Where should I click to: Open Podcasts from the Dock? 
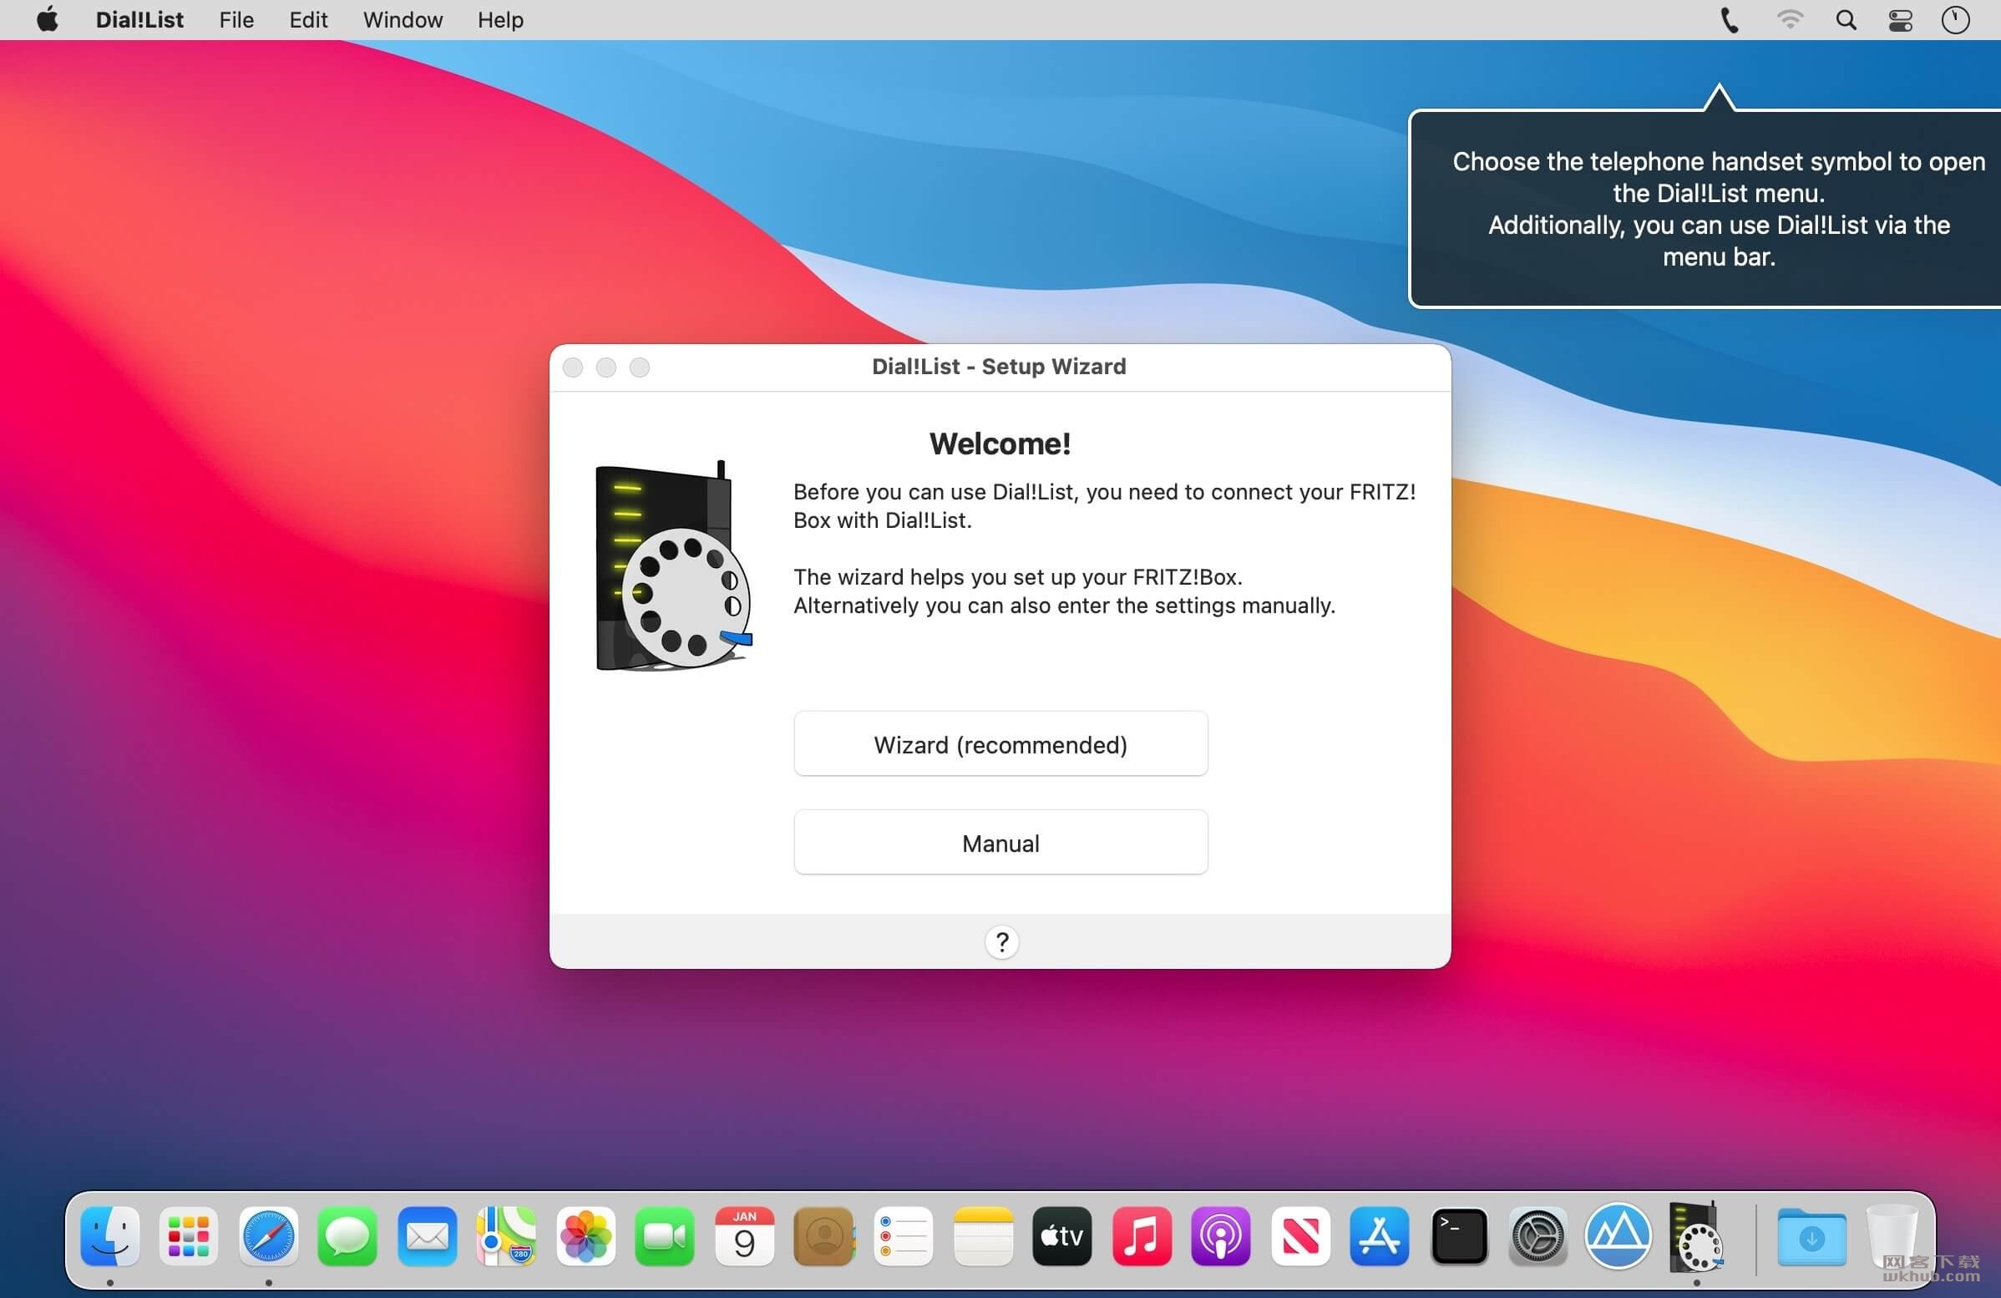(1221, 1236)
